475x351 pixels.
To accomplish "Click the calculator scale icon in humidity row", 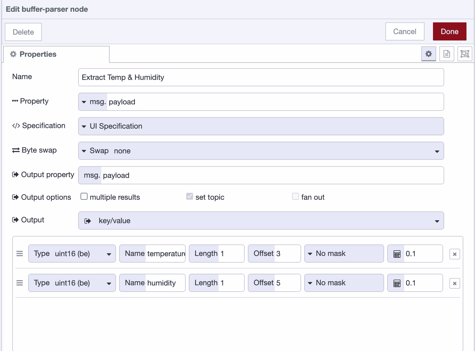I will click(x=397, y=283).
